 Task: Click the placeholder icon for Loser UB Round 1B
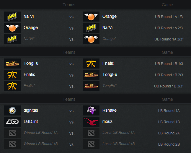pos(91,144)
